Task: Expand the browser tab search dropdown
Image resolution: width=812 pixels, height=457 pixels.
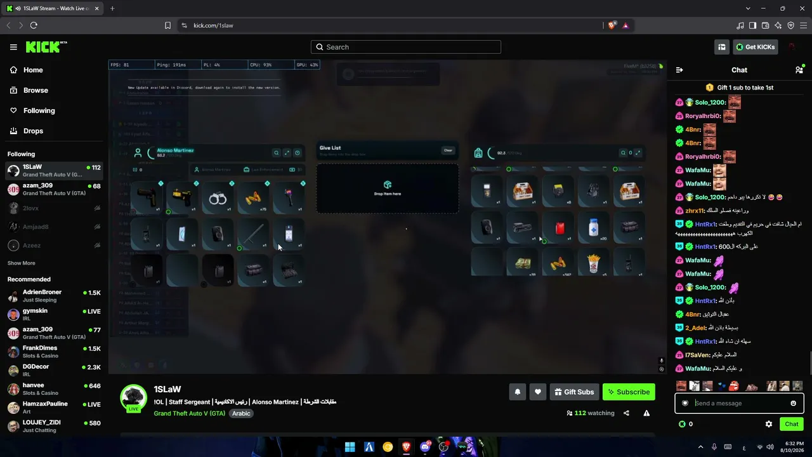Action: click(x=748, y=8)
